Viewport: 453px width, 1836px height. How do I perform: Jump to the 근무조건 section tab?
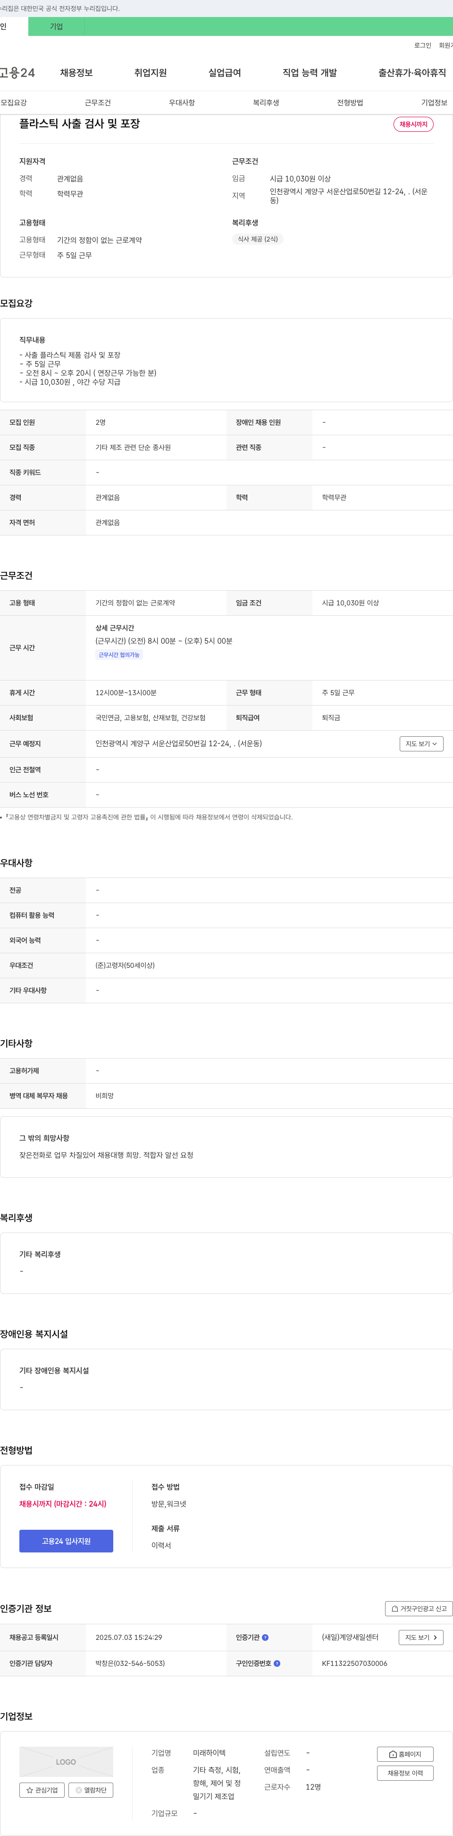tap(97, 103)
